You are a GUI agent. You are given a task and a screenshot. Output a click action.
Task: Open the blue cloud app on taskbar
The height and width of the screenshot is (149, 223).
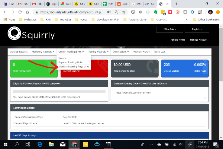97,145
